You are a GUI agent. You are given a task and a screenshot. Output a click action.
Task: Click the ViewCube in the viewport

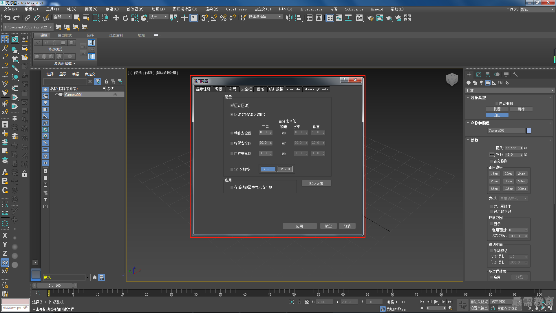452,79
